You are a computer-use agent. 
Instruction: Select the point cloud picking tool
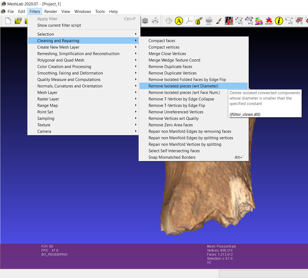[239, 21]
